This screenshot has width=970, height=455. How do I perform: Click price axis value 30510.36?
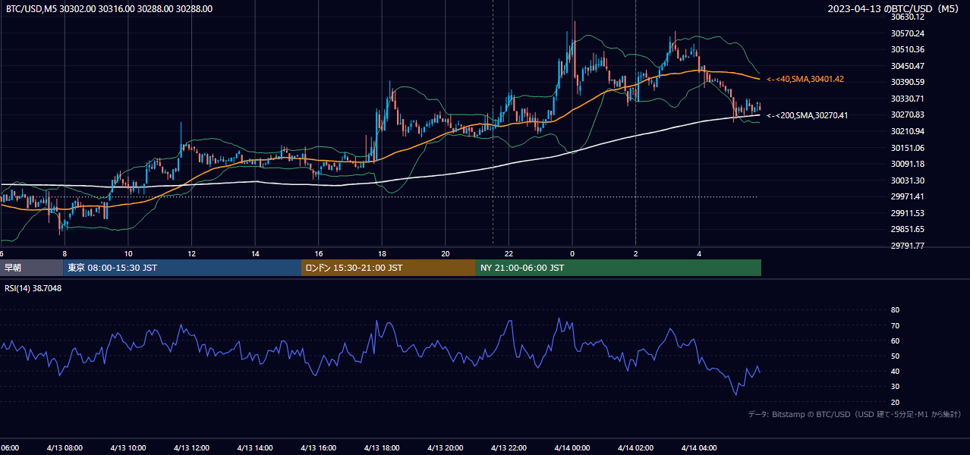[908, 49]
